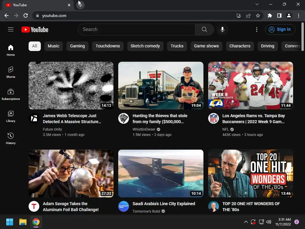Open Los Angeles Rams vs. Buccaneers title
305x229 pixels.
click(253, 119)
